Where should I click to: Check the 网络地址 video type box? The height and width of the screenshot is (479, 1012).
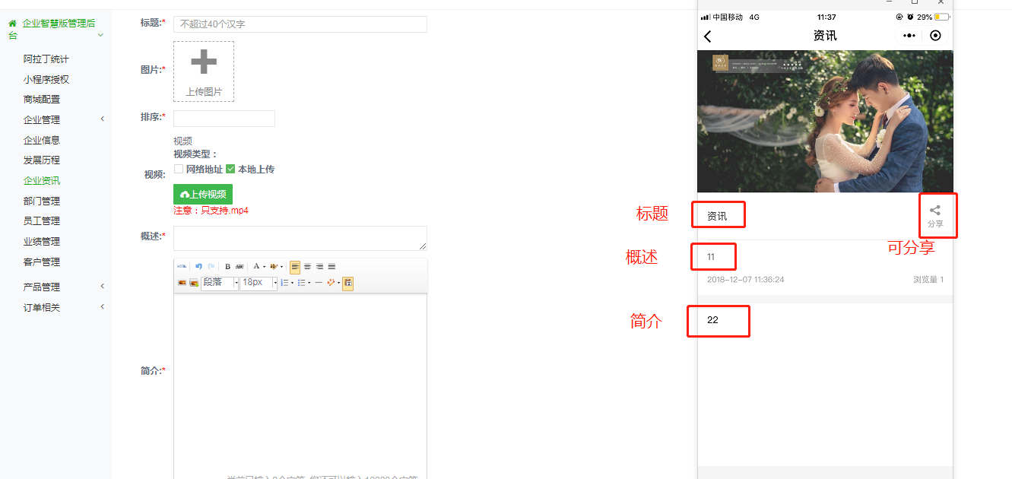(x=179, y=169)
